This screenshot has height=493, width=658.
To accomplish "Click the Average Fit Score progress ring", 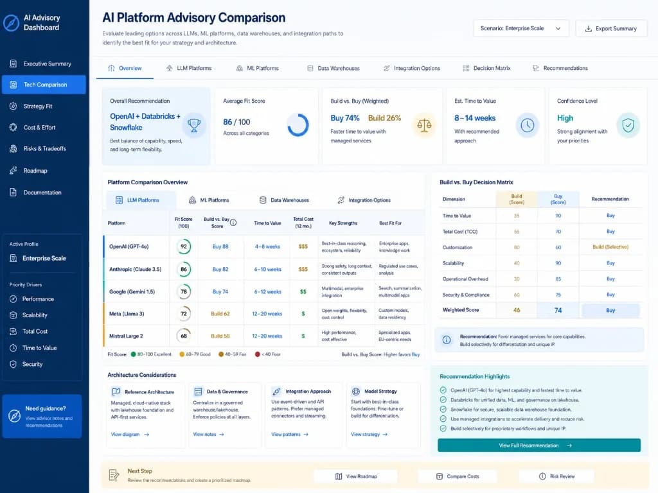I will tap(298, 125).
